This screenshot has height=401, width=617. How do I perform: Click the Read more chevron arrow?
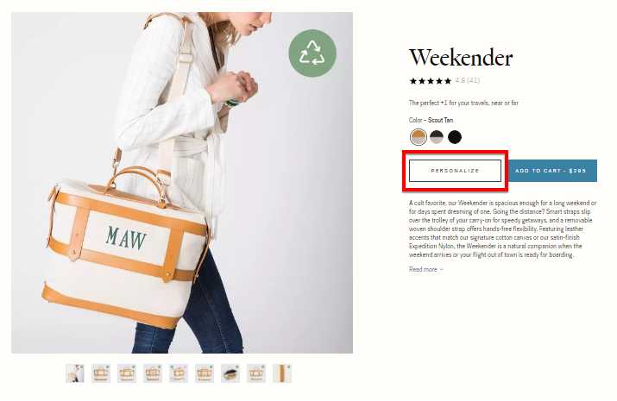click(441, 270)
